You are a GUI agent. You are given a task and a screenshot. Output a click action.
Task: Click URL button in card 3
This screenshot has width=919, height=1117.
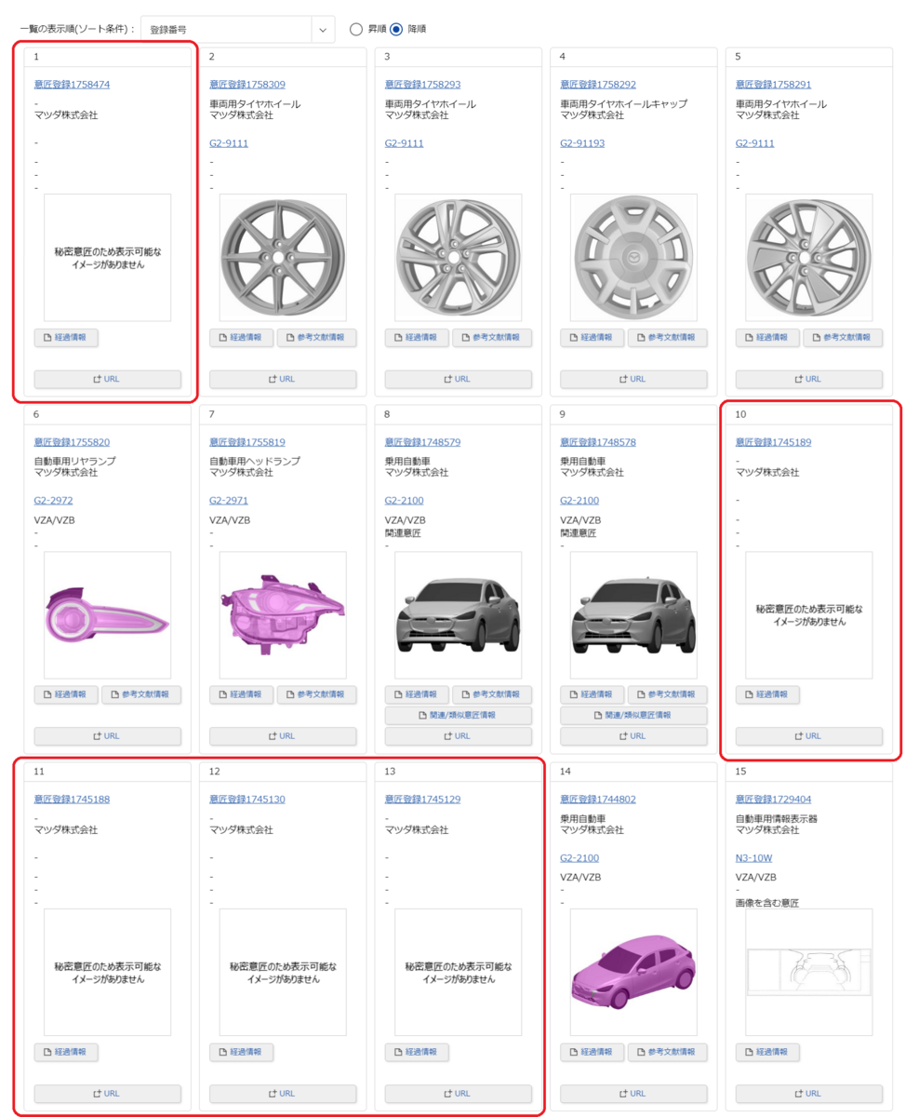coord(459,379)
